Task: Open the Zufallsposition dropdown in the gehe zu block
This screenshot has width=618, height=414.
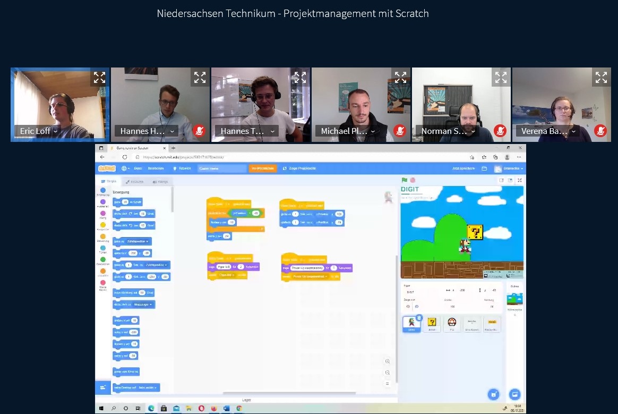Action: 137,241
